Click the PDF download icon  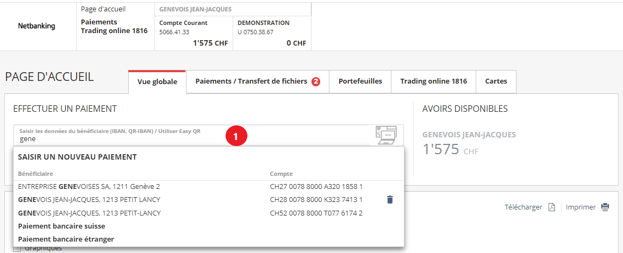click(x=551, y=207)
